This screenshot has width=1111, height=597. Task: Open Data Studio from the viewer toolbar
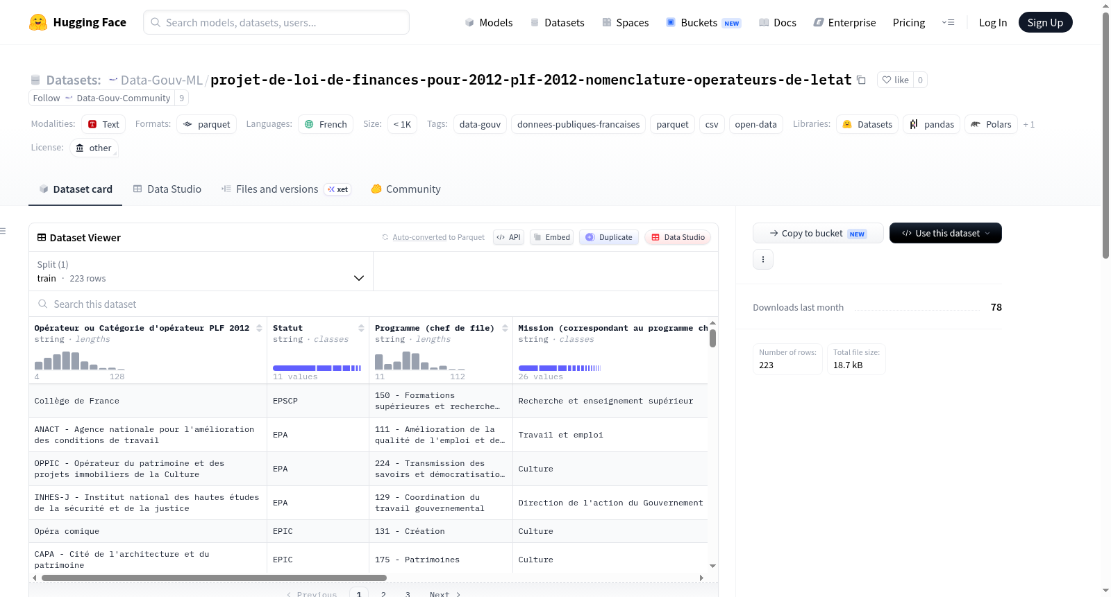coord(677,237)
